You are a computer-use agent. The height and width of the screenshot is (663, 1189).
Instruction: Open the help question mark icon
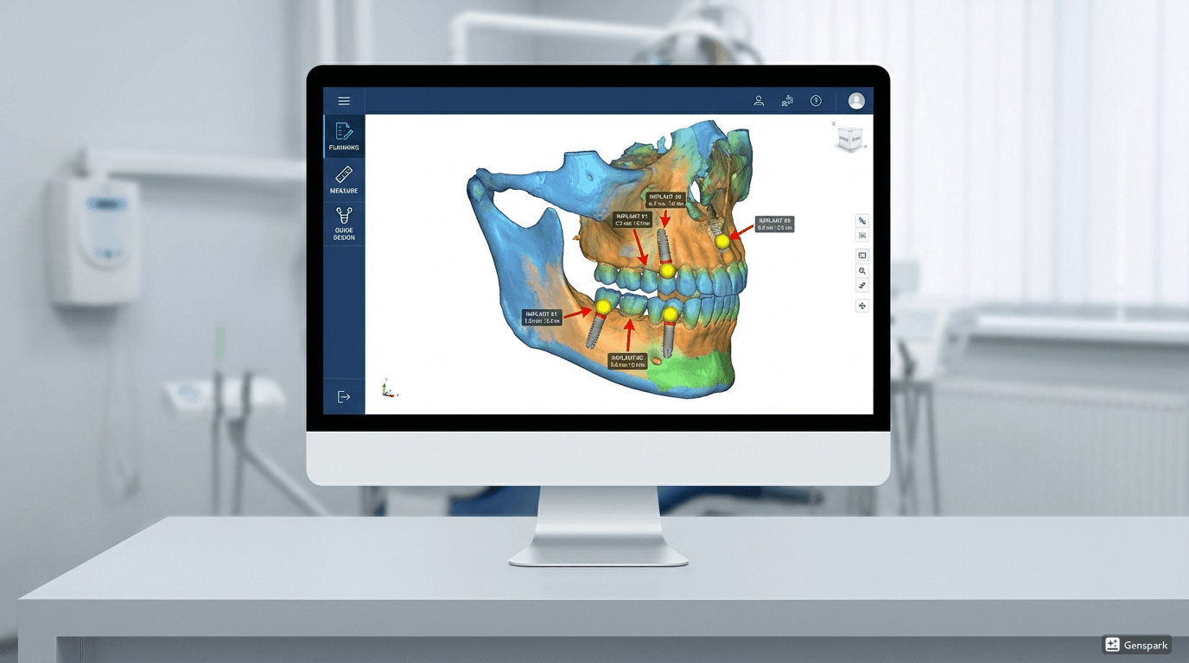816,101
